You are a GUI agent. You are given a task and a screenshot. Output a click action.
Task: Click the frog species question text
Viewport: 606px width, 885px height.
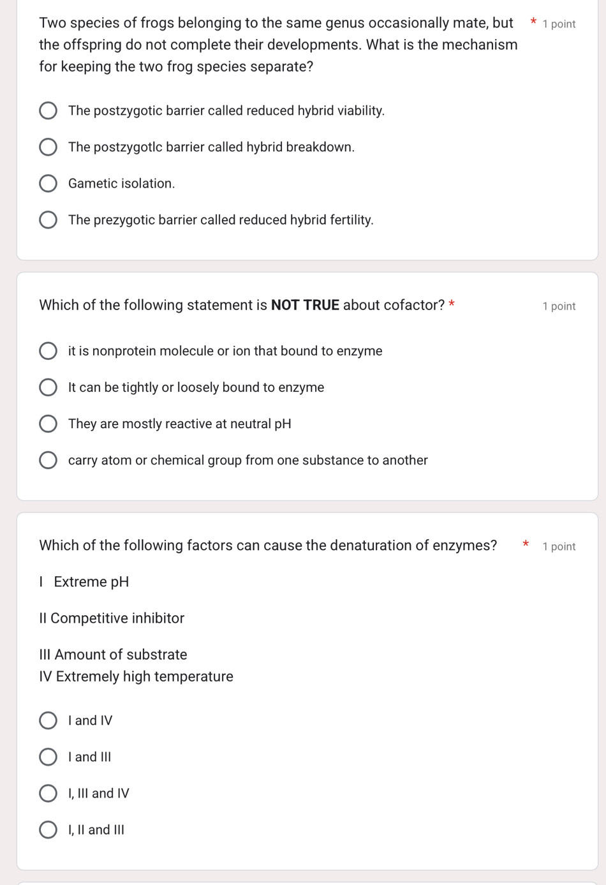[x=277, y=45]
